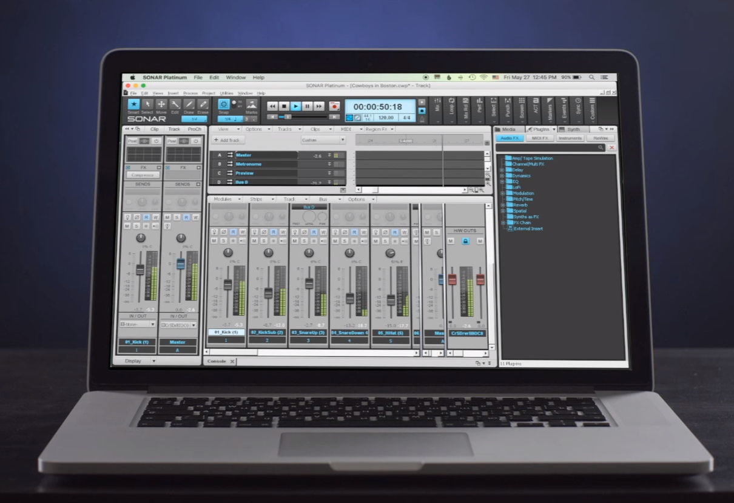Viewport: 734px width, 503px height.
Task: Open the macOS File menu
Action: point(198,78)
